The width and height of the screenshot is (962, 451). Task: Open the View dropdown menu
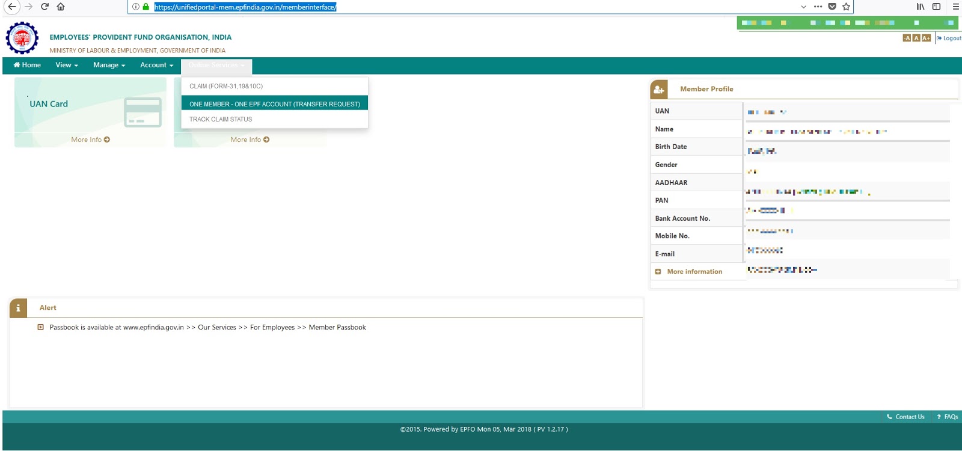pyautogui.click(x=67, y=65)
